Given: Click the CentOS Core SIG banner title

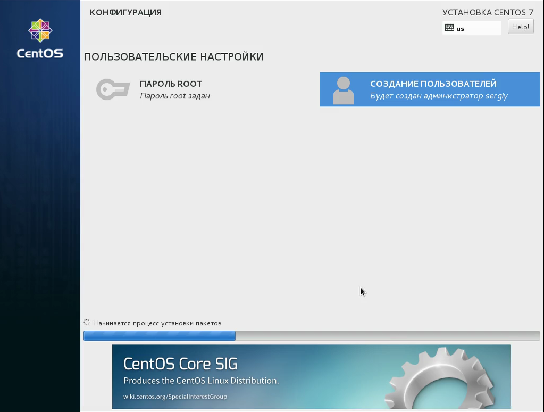Looking at the screenshot, I should pyautogui.click(x=180, y=364).
